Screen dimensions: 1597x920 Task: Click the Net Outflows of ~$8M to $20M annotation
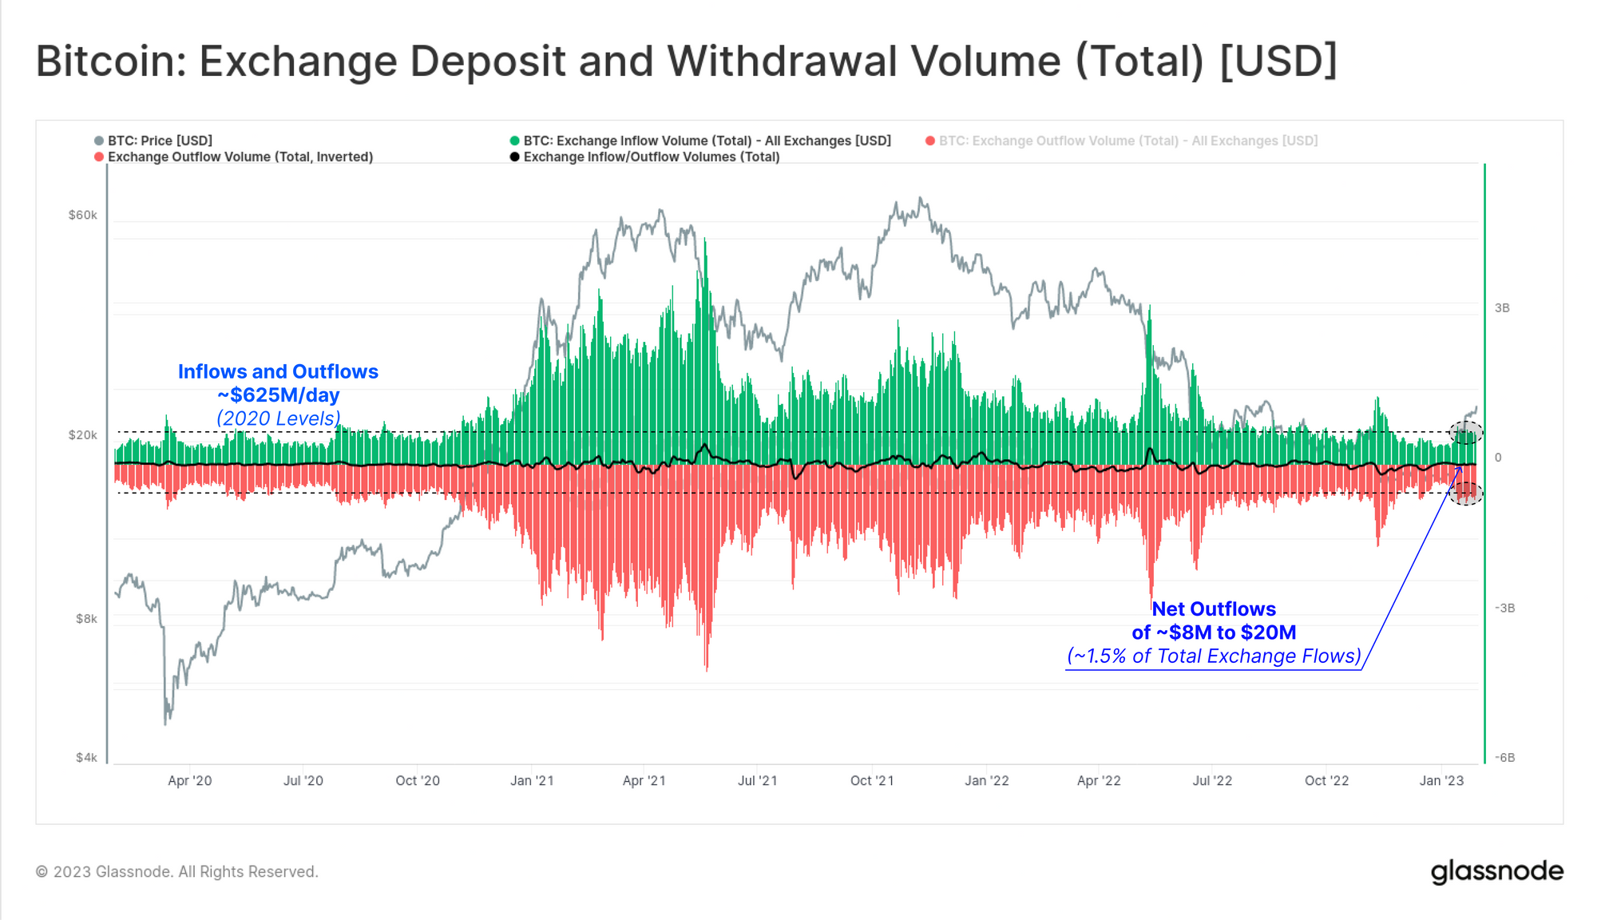[x=1214, y=632]
